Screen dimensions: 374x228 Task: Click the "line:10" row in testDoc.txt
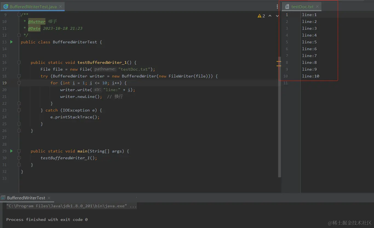[x=310, y=76]
